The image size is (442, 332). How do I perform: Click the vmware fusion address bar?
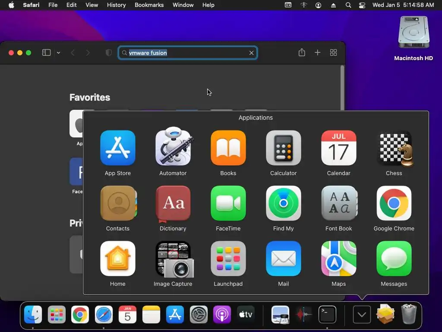(x=187, y=53)
